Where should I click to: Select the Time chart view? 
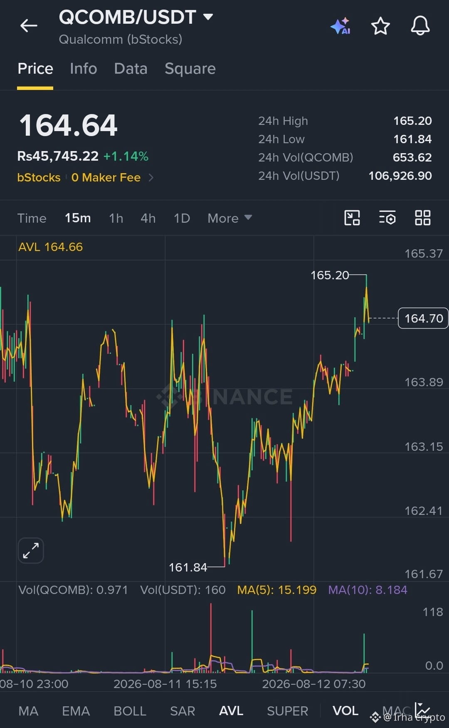[32, 218]
